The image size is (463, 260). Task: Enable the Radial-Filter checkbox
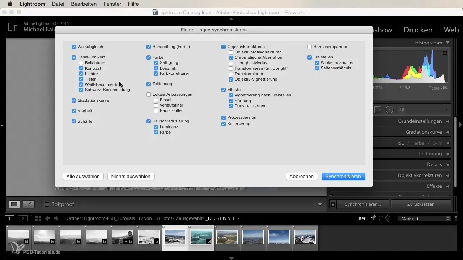tap(156, 111)
